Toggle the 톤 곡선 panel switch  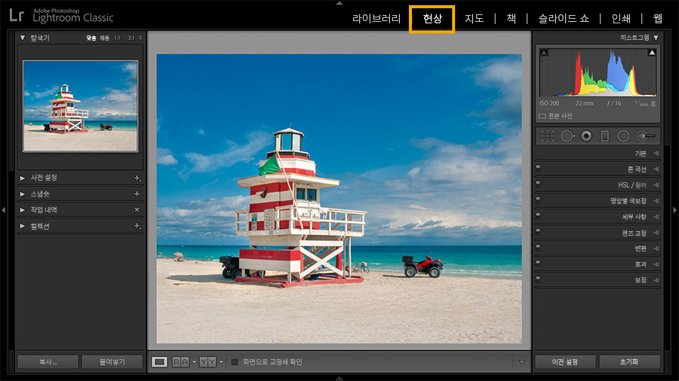click(x=538, y=168)
